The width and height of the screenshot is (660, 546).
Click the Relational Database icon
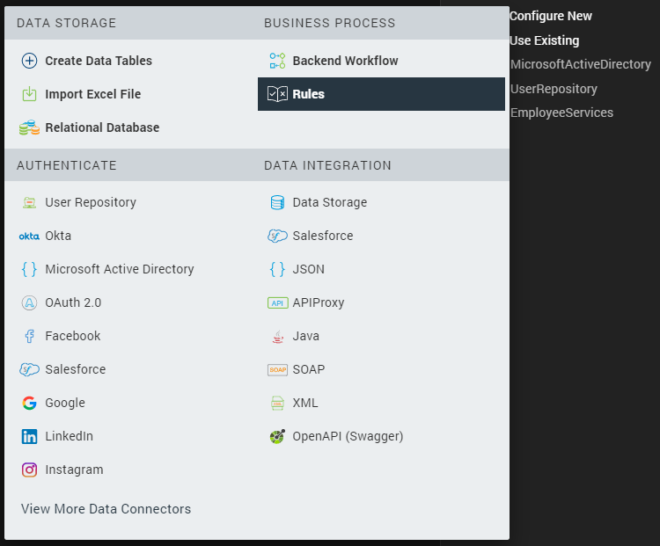point(29,127)
